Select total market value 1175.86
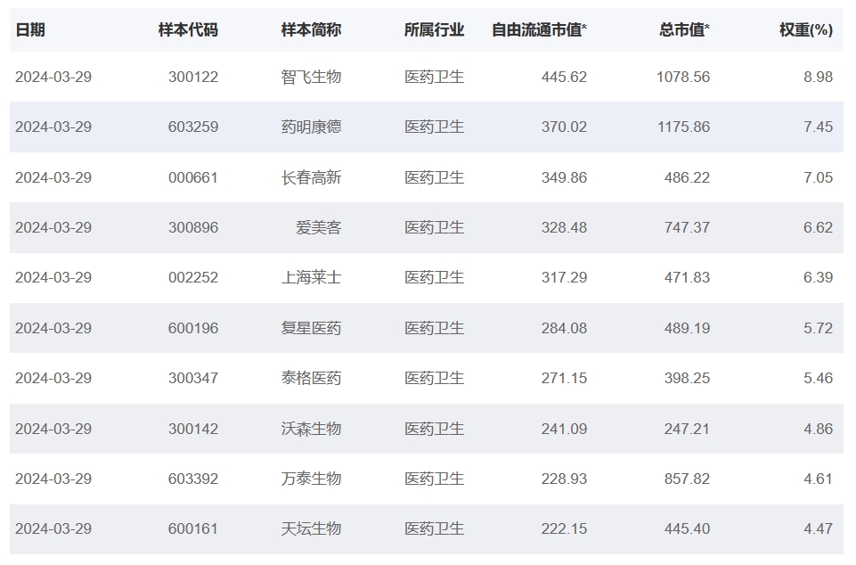Screen dimensions: 856x565 683,127
